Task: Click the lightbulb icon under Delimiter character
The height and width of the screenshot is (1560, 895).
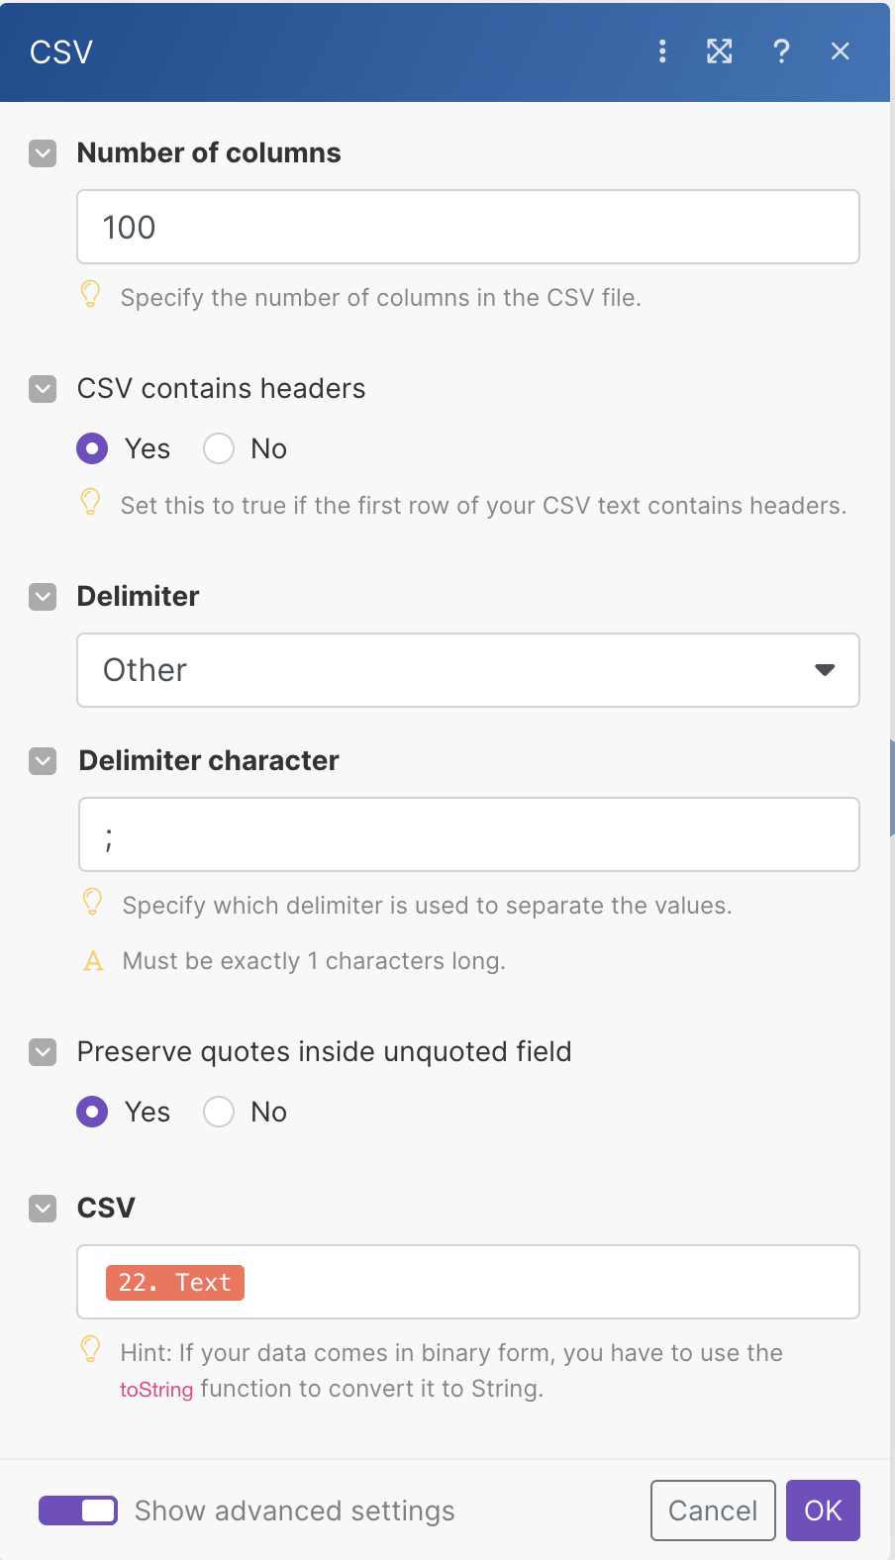Action: click(92, 903)
